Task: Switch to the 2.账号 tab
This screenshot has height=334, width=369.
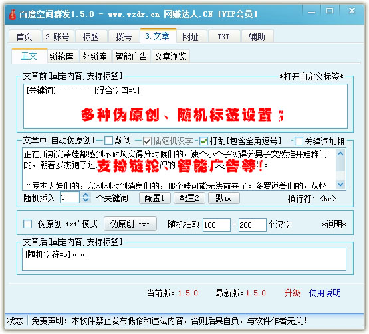Action: (58, 37)
